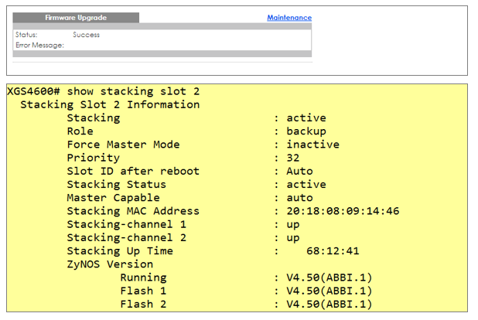Click the Firmware Upgrade header tab
The height and width of the screenshot is (320, 478).
click(x=76, y=18)
